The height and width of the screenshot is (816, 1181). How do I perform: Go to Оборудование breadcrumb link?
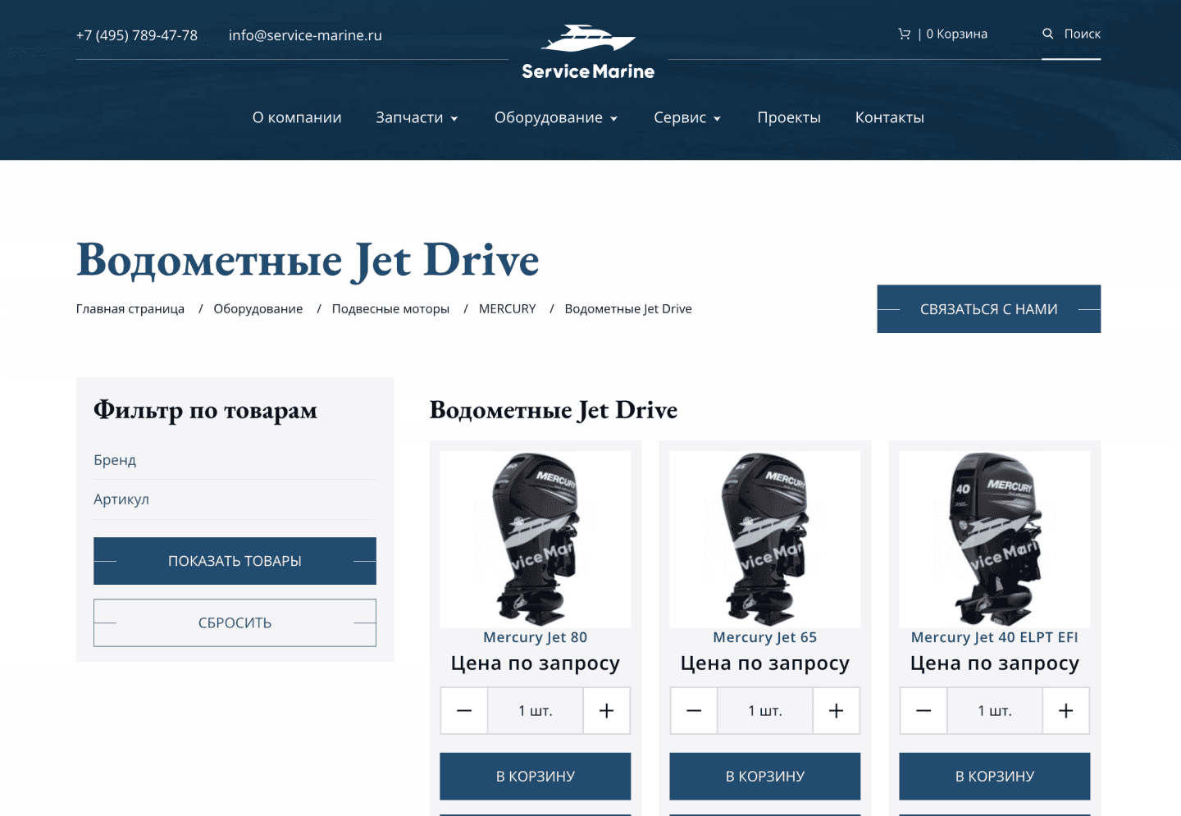258,308
